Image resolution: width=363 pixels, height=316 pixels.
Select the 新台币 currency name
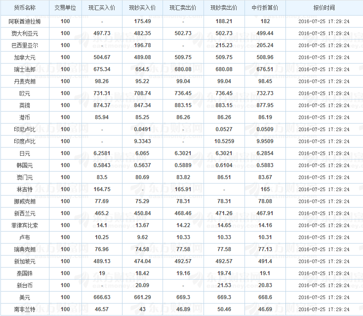tap(25, 286)
